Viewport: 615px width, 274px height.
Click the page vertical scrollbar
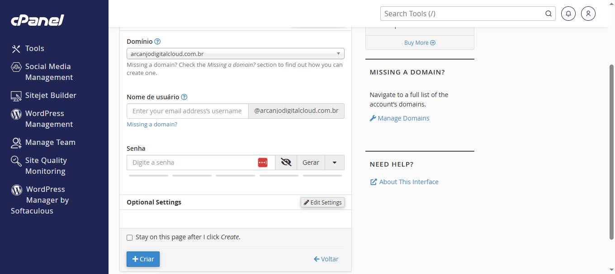(x=612, y=149)
